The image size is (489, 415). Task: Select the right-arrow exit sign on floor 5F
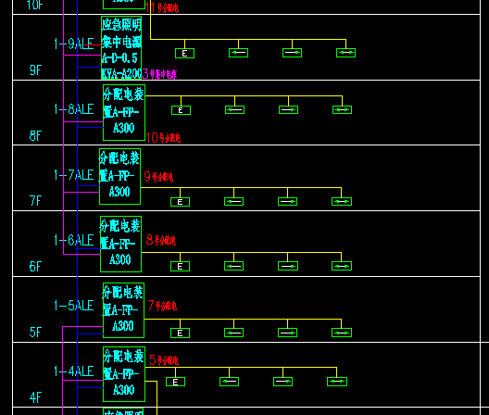tap(287, 333)
